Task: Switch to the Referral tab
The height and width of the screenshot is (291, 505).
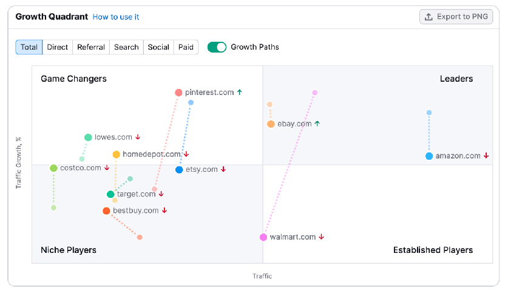Action: [x=91, y=47]
